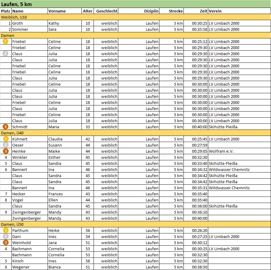Select the "Hecker" name cell
The height and width of the screenshot is (270, 271).
[19, 194]
